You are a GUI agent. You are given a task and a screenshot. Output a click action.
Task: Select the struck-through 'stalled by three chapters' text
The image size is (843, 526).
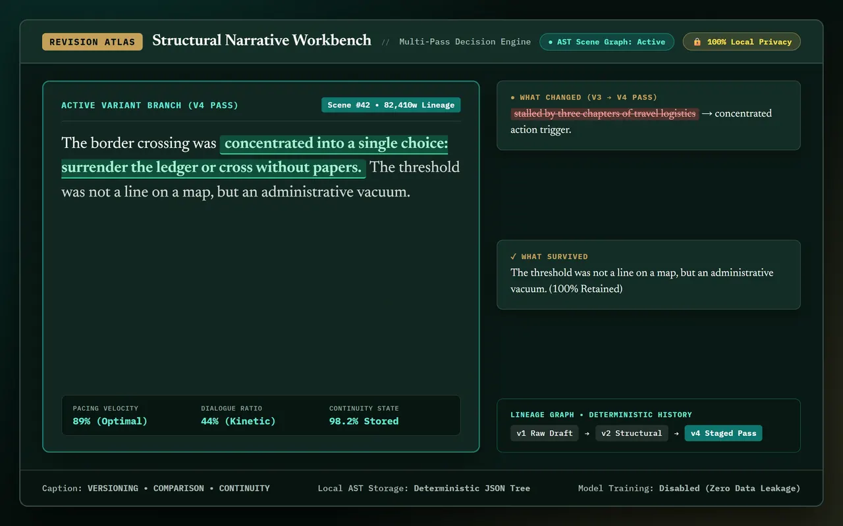605,113
